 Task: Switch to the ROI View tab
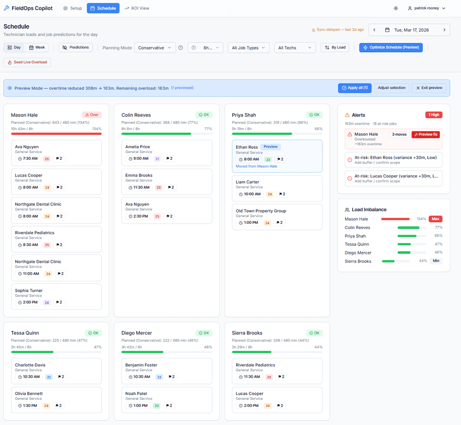click(x=136, y=8)
